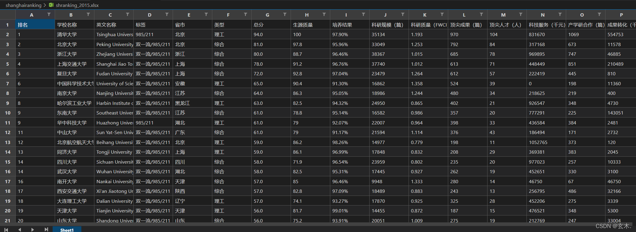Open filter icon on column N

coord(560,14)
